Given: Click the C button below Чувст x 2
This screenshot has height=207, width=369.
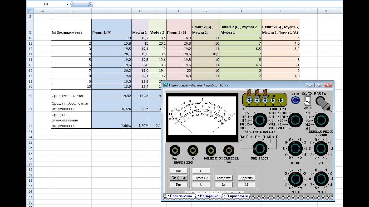Looking at the screenshot, I should [x=201, y=185].
